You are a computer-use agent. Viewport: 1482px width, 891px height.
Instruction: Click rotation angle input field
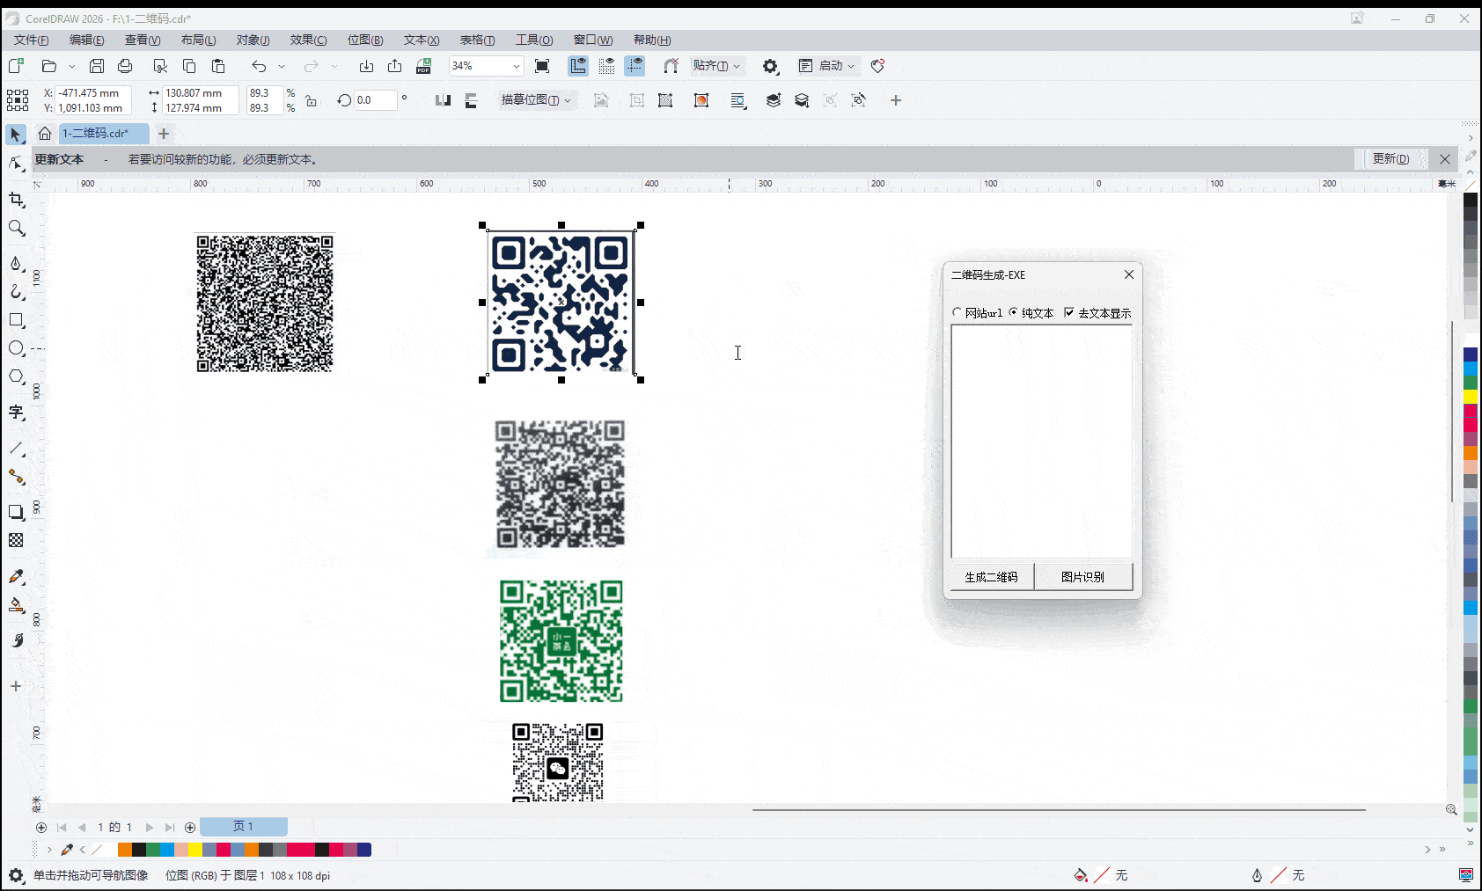click(x=375, y=100)
